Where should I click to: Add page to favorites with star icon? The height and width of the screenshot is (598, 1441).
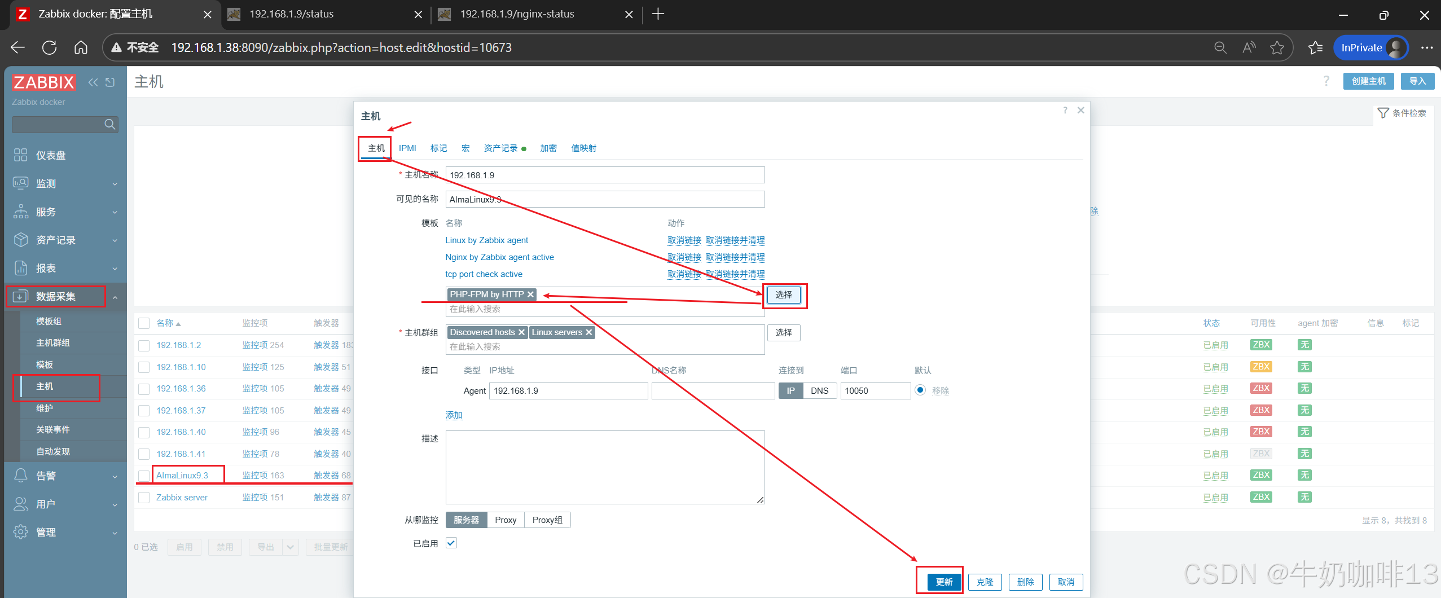point(1277,47)
